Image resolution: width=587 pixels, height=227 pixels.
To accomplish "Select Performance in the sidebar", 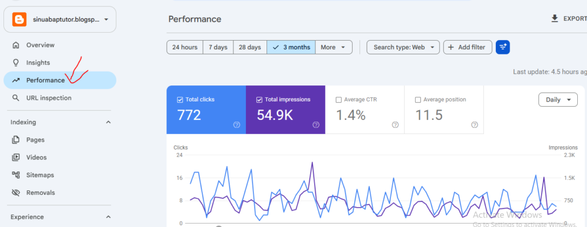I will (60, 80).
